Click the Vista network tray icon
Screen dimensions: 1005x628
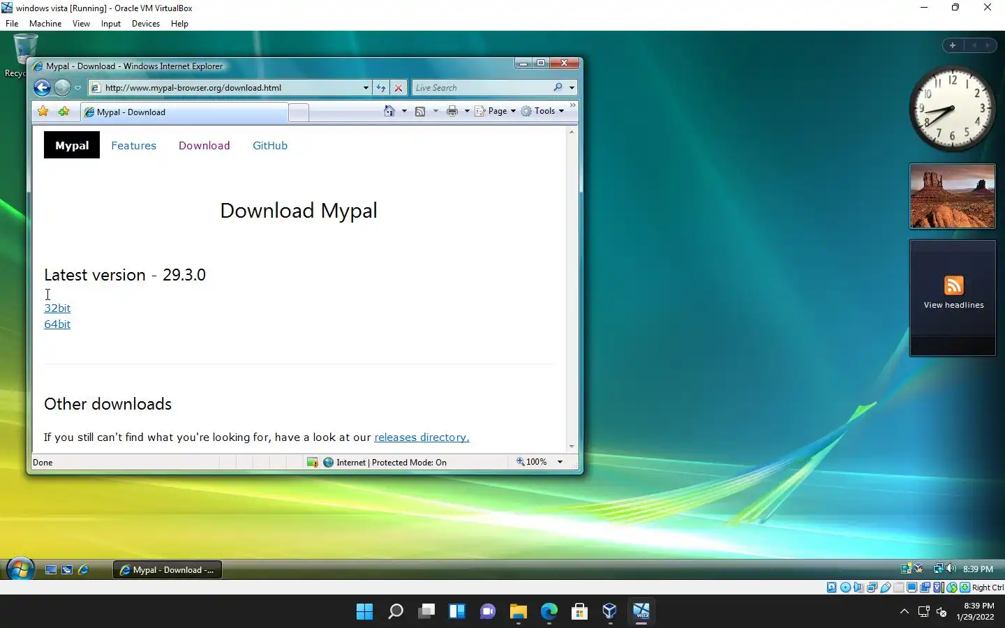pos(938,569)
